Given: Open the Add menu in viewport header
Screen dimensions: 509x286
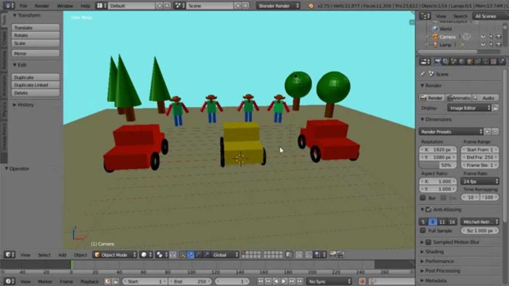Looking at the screenshot, I should [62, 255].
